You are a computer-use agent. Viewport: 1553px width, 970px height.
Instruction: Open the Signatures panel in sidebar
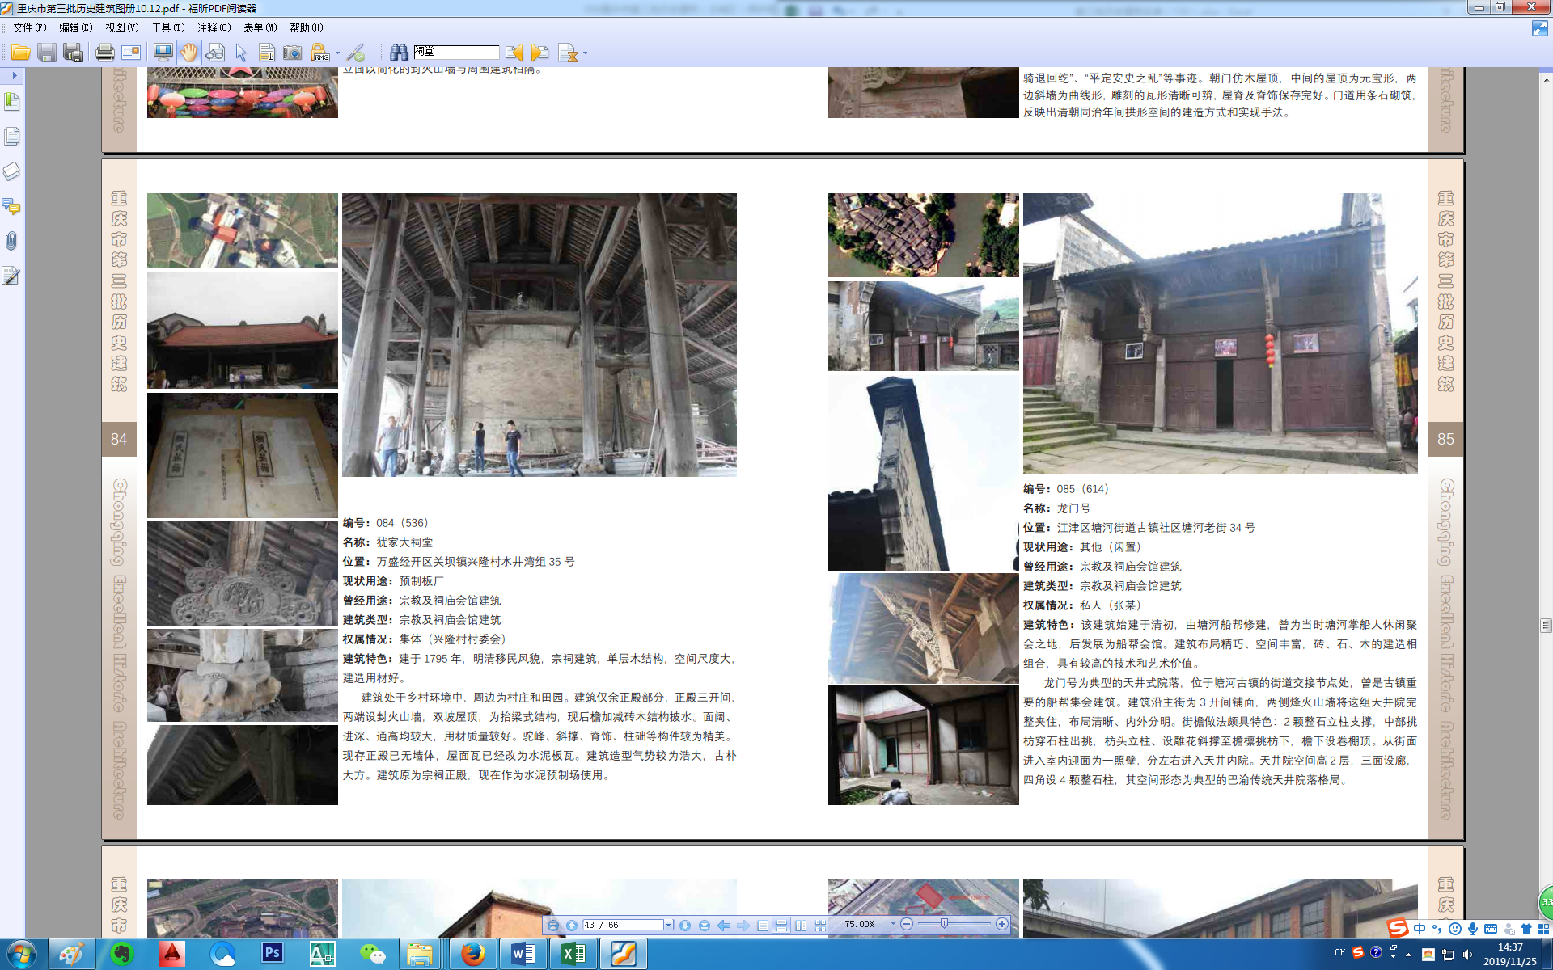[11, 276]
